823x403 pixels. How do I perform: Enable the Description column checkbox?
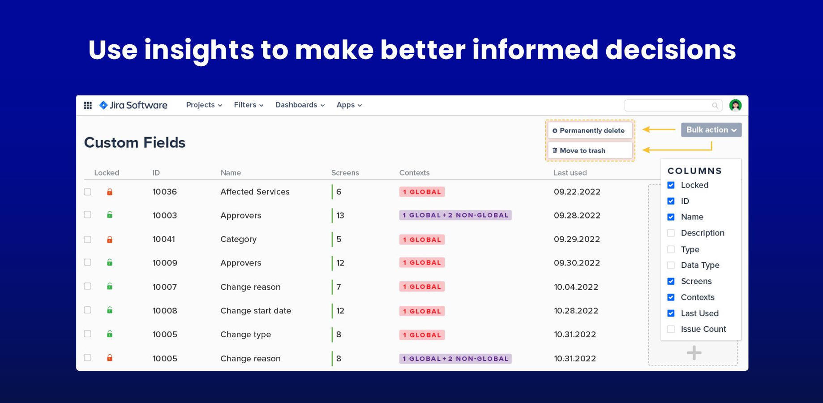coord(671,233)
